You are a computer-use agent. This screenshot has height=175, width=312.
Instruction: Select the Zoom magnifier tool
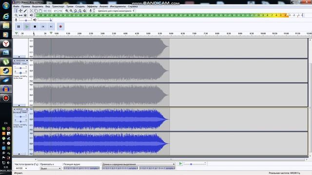(16, 15)
